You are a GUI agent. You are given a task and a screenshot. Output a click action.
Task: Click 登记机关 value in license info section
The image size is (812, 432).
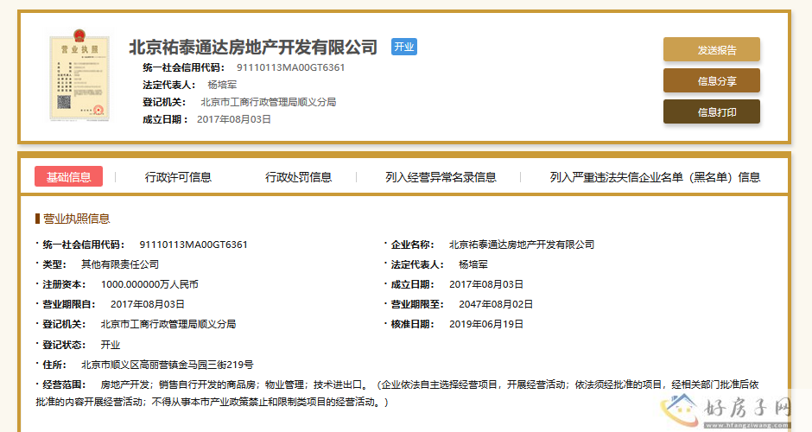tap(168, 324)
